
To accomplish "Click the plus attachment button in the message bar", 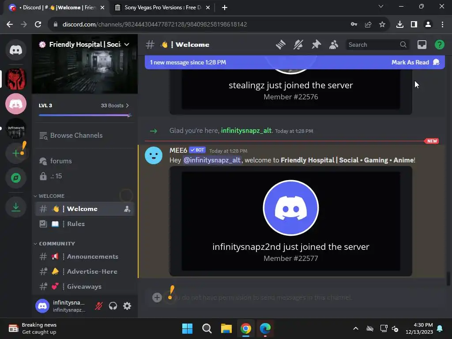I will [x=157, y=297].
